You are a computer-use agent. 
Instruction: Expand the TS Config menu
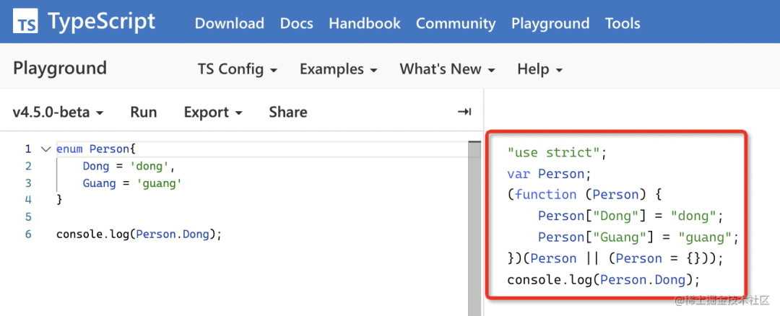(238, 69)
